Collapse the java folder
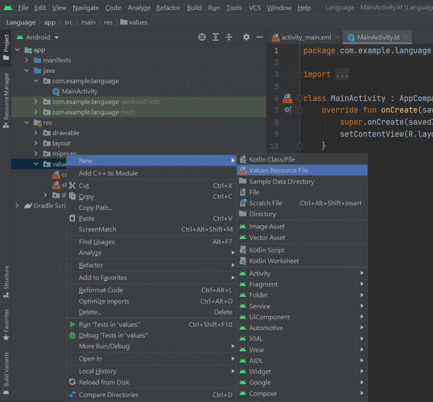The image size is (433, 402). (27, 70)
